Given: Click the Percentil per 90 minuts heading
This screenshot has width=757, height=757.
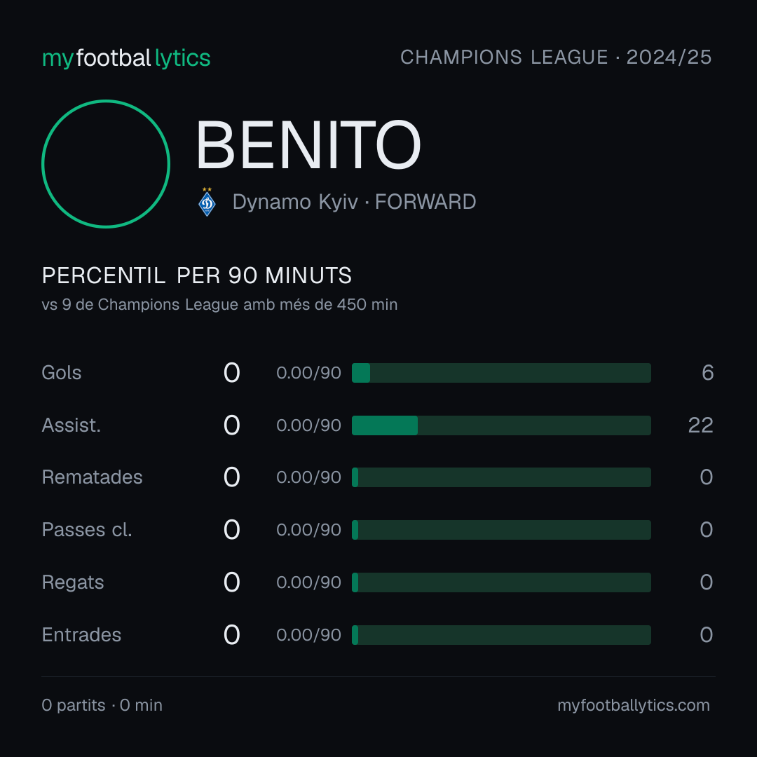Looking at the screenshot, I should point(197,275).
